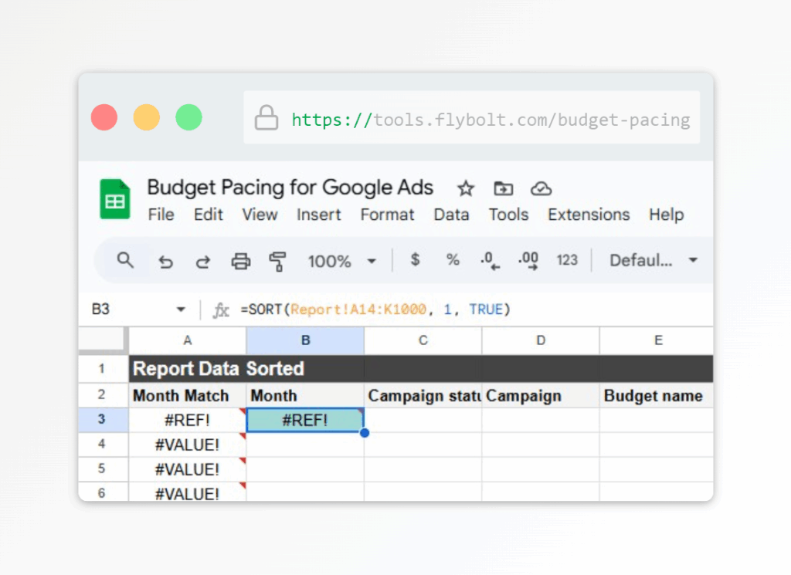This screenshot has width=791, height=575.
Task: Open the zoom level dropdown
Action: point(342,261)
